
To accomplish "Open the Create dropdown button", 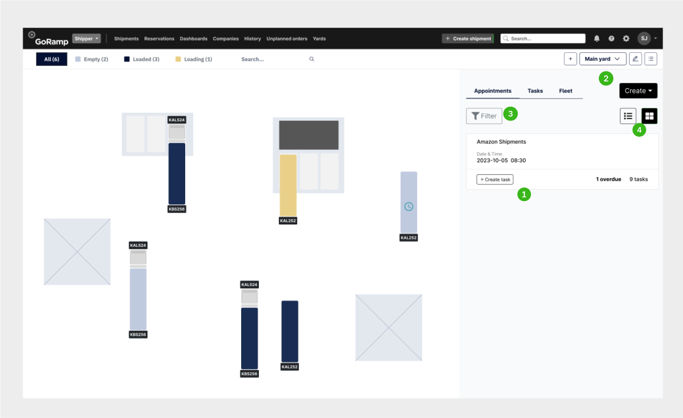I will click(638, 91).
